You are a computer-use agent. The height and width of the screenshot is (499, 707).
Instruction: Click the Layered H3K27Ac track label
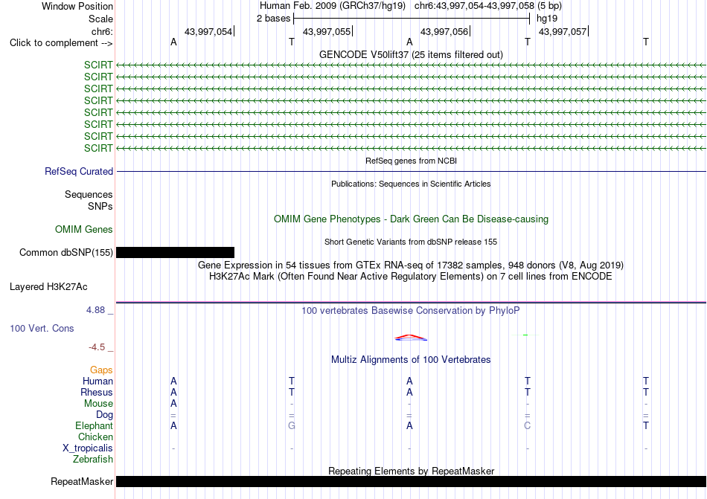(48, 287)
